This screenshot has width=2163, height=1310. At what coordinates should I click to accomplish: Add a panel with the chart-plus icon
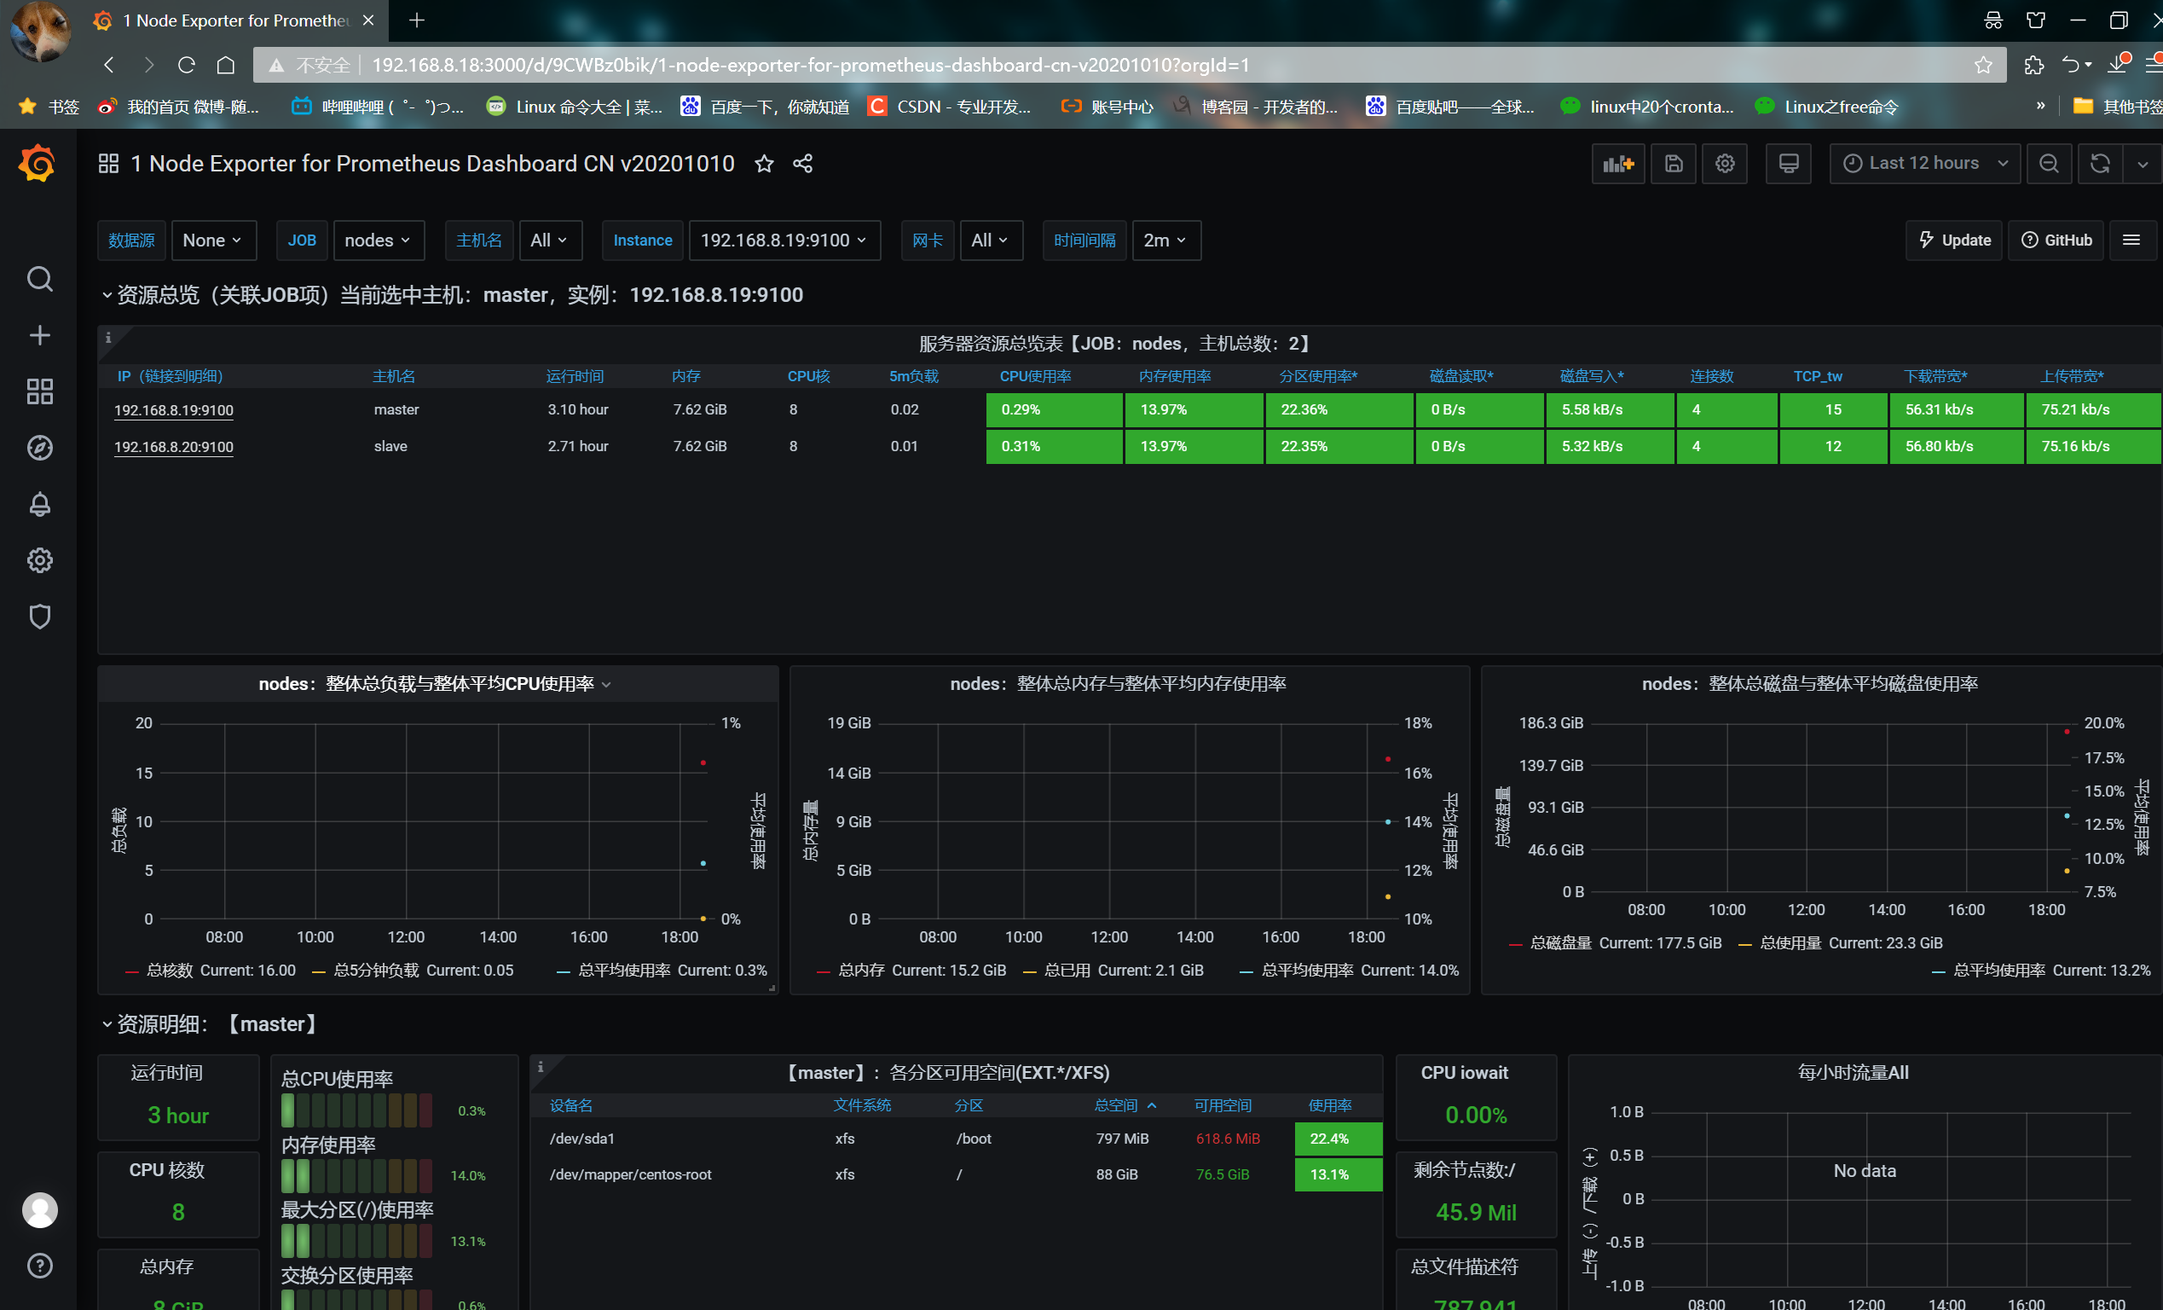pos(1618,165)
